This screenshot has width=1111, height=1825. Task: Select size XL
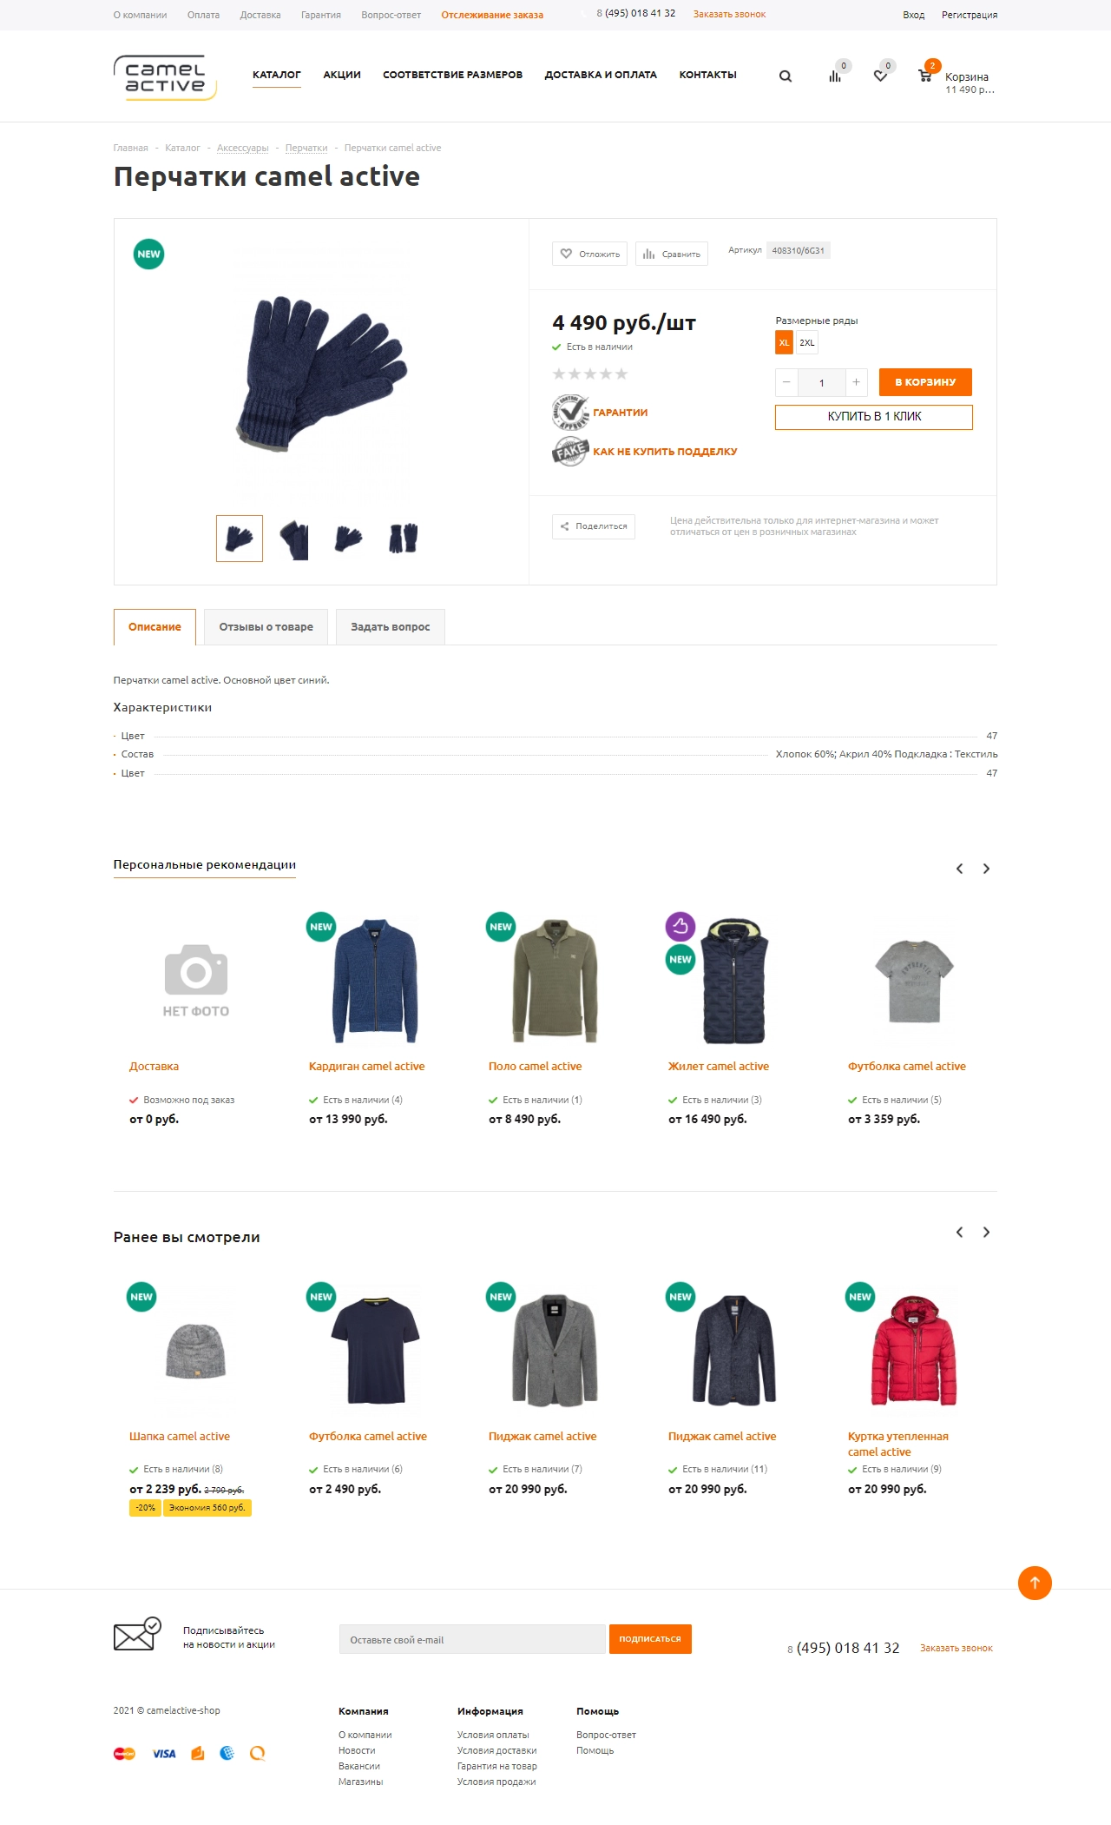[x=784, y=342]
